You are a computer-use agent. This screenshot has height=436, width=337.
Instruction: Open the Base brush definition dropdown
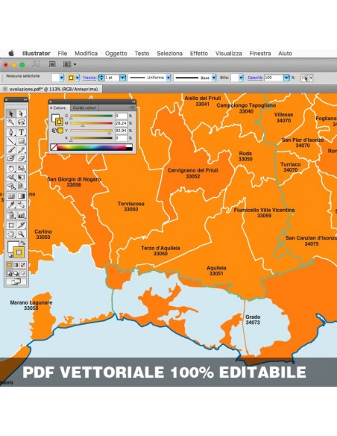[x=214, y=78]
